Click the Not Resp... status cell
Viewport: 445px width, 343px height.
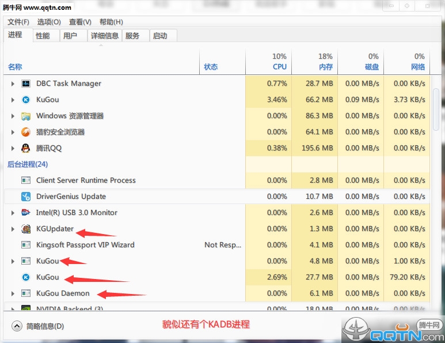tap(223, 244)
